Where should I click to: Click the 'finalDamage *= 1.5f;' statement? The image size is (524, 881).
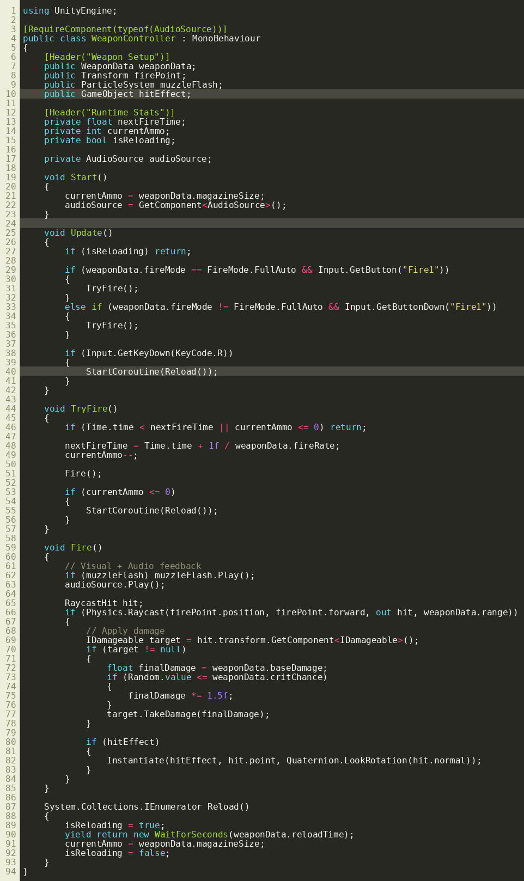(x=181, y=697)
